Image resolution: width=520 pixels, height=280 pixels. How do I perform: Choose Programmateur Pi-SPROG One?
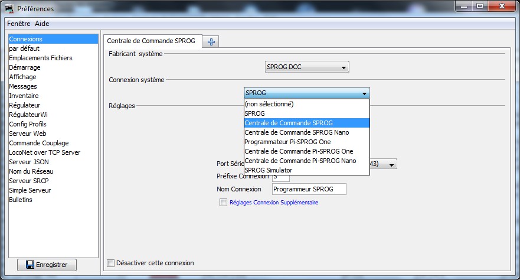click(x=307, y=142)
